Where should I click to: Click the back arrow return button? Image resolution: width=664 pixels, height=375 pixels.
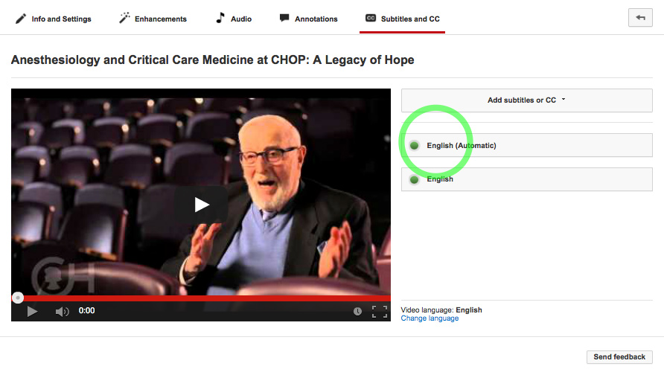click(x=640, y=17)
